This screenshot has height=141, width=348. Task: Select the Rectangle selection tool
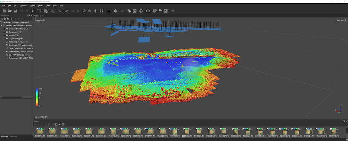click(39, 11)
